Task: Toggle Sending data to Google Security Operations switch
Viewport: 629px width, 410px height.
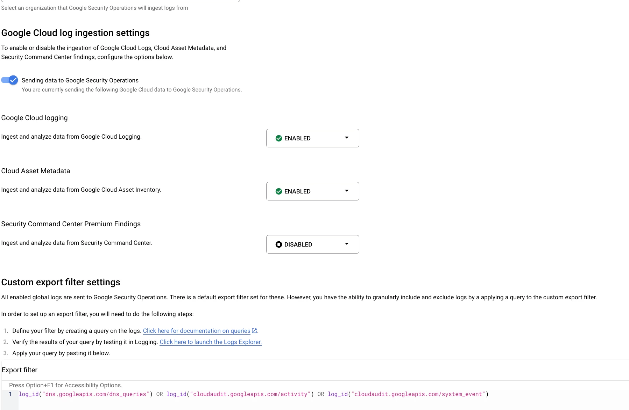Action: point(9,80)
